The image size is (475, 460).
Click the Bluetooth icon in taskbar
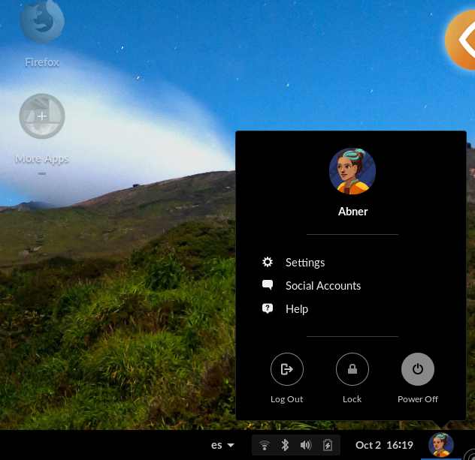285,445
